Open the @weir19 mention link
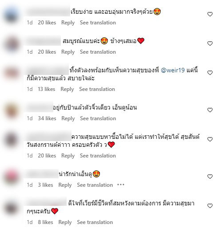Image resolution: width=218 pixels, height=228 pixels. pyautogui.click(x=173, y=70)
